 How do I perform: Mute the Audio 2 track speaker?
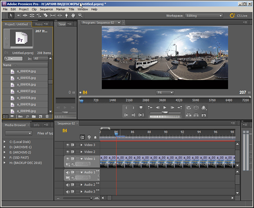[x=67, y=185]
